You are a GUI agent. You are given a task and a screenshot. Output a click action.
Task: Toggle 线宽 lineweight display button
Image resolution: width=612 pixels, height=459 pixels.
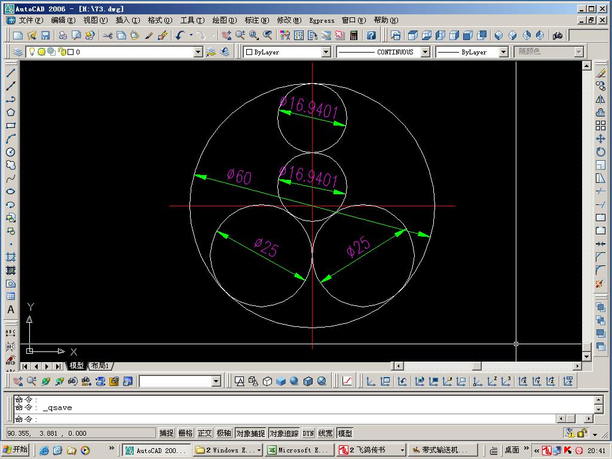click(x=326, y=433)
